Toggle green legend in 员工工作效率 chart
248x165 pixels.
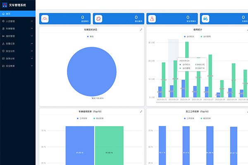coord(205,118)
